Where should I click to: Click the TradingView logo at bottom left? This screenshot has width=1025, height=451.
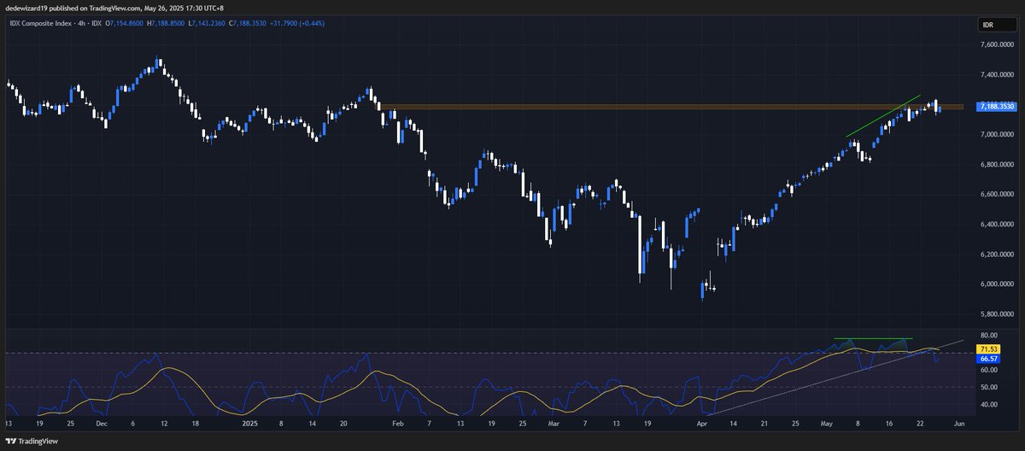pyautogui.click(x=32, y=441)
